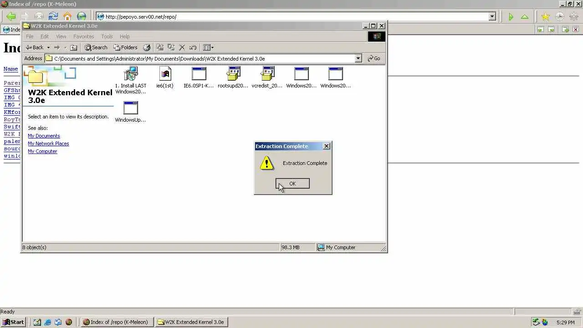This screenshot has height=328, width=583.
Task: Launch K-Meleon from quick launch
Action: point(69,322)
